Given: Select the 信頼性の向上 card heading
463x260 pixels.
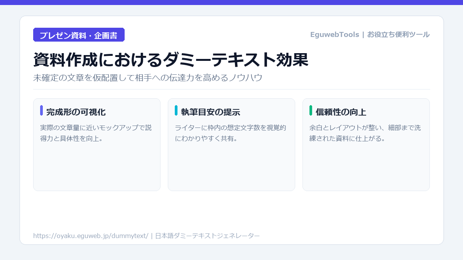Looking at the screenshot, I should tap(341, 112).
